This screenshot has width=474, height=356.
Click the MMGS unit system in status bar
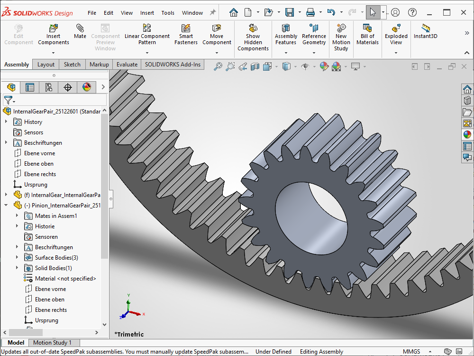point(411,352)
